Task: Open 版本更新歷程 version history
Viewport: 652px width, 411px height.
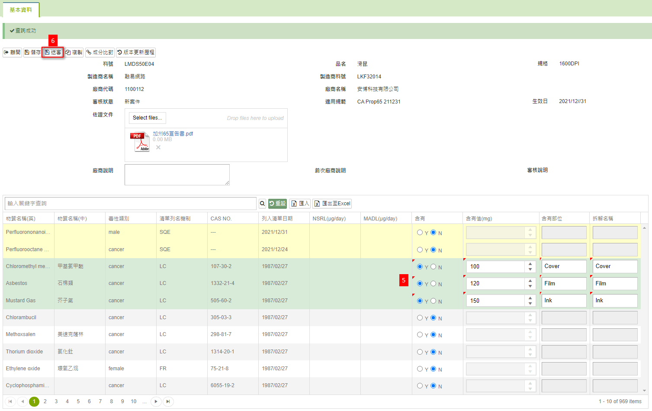Action: coord(135,52)
